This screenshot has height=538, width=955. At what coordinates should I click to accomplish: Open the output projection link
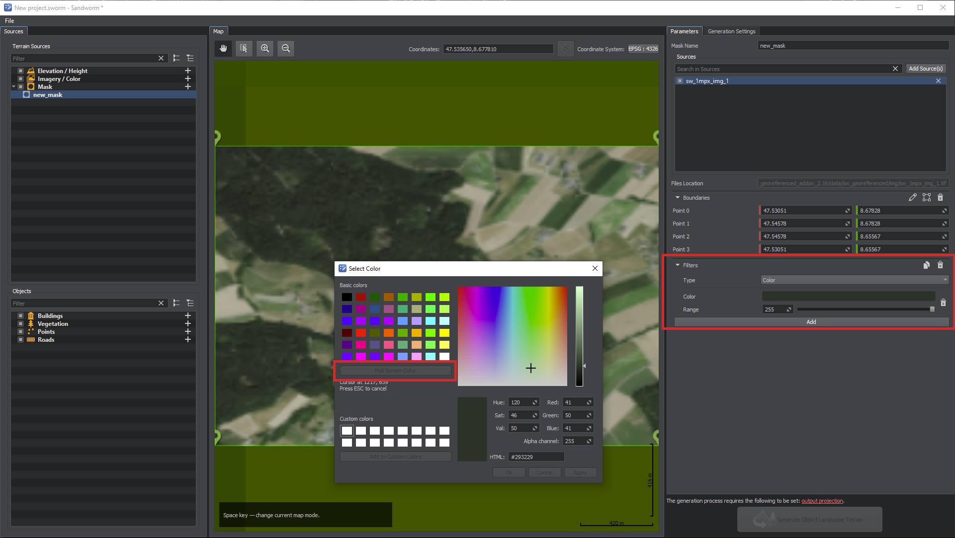click(822, 501)
